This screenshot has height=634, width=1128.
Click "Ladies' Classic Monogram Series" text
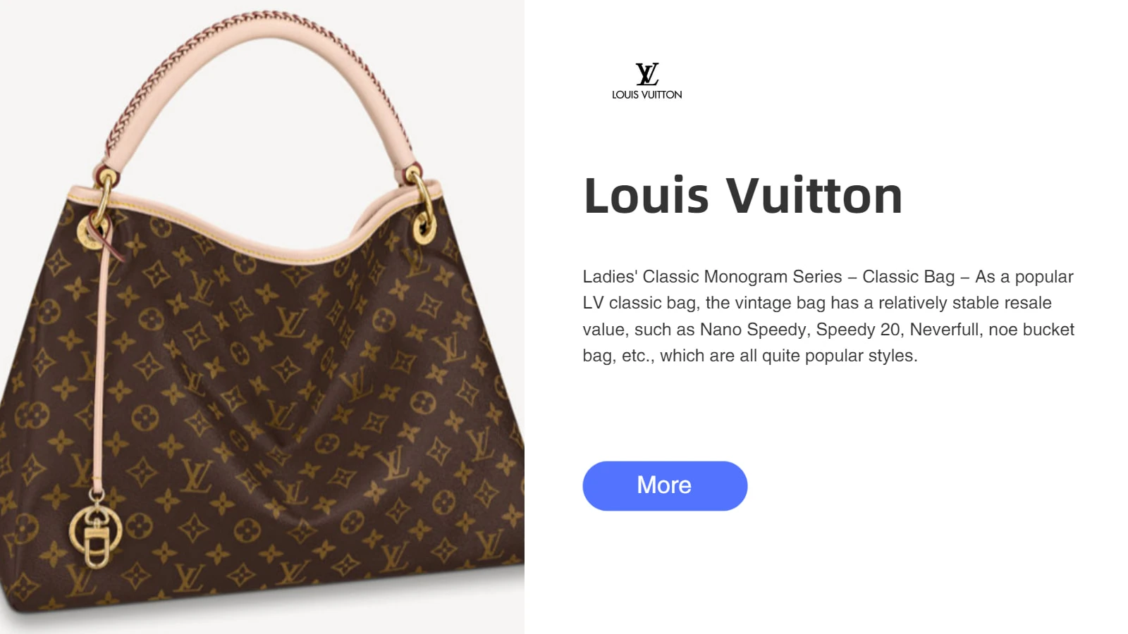pos(712,277)
